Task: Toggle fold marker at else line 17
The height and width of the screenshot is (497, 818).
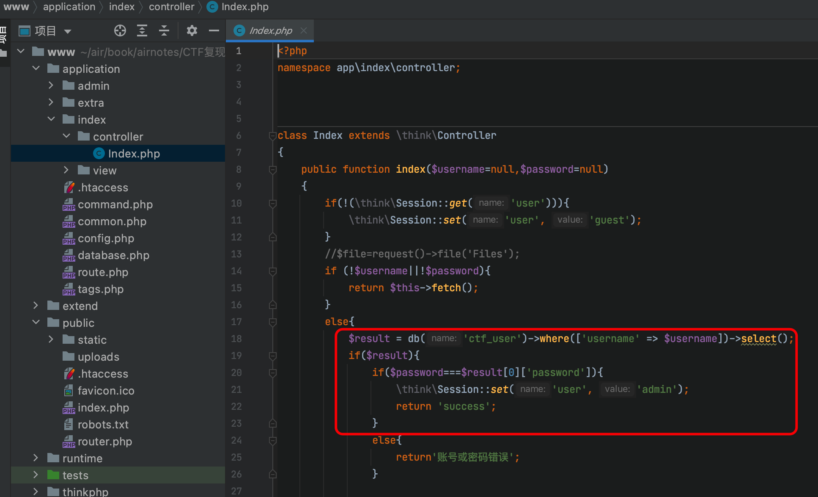Action: click(x=272, y=322)
